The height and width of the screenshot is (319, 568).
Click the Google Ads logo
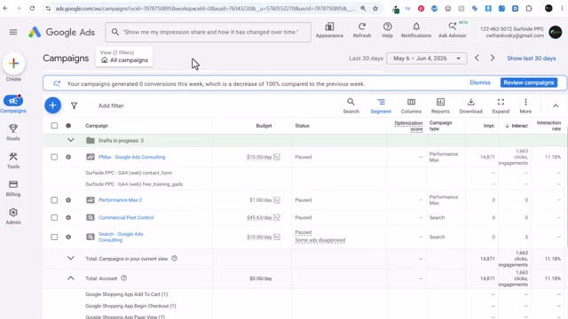tap(61, 32)
